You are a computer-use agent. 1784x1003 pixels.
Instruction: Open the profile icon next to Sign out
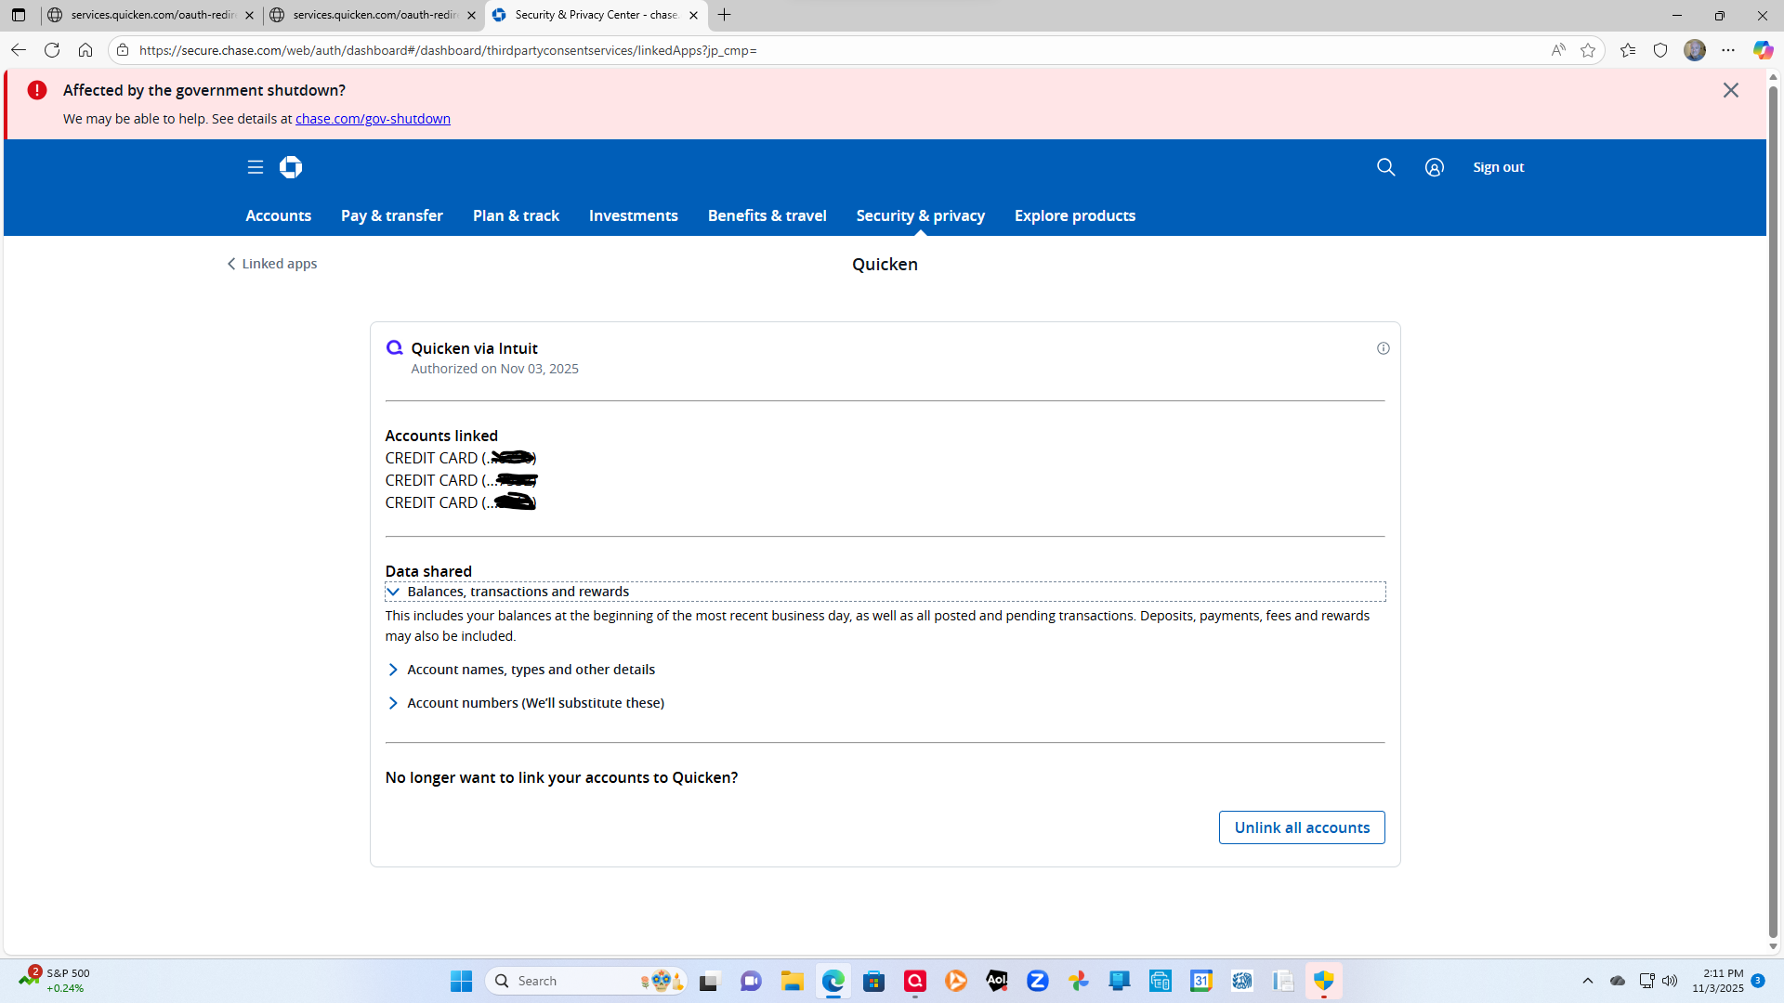coord(1434,167)
